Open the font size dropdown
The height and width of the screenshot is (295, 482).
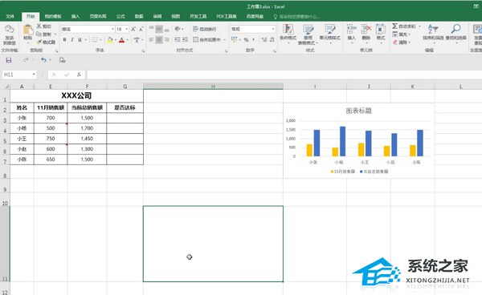click(x=127, y=29)
